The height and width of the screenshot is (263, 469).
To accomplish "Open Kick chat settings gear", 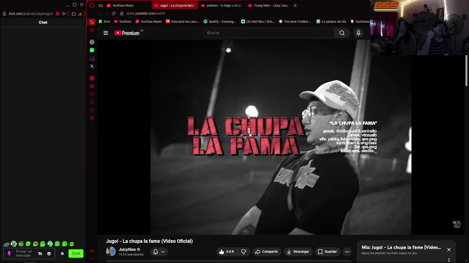I will 62,254.
